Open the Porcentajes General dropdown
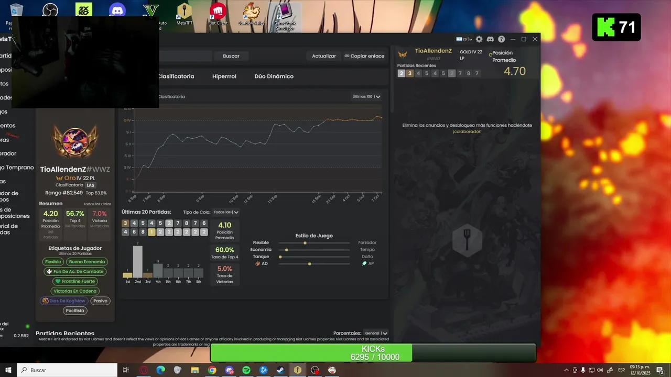This screenshot has height=377, width=671. tap(376, 333)
